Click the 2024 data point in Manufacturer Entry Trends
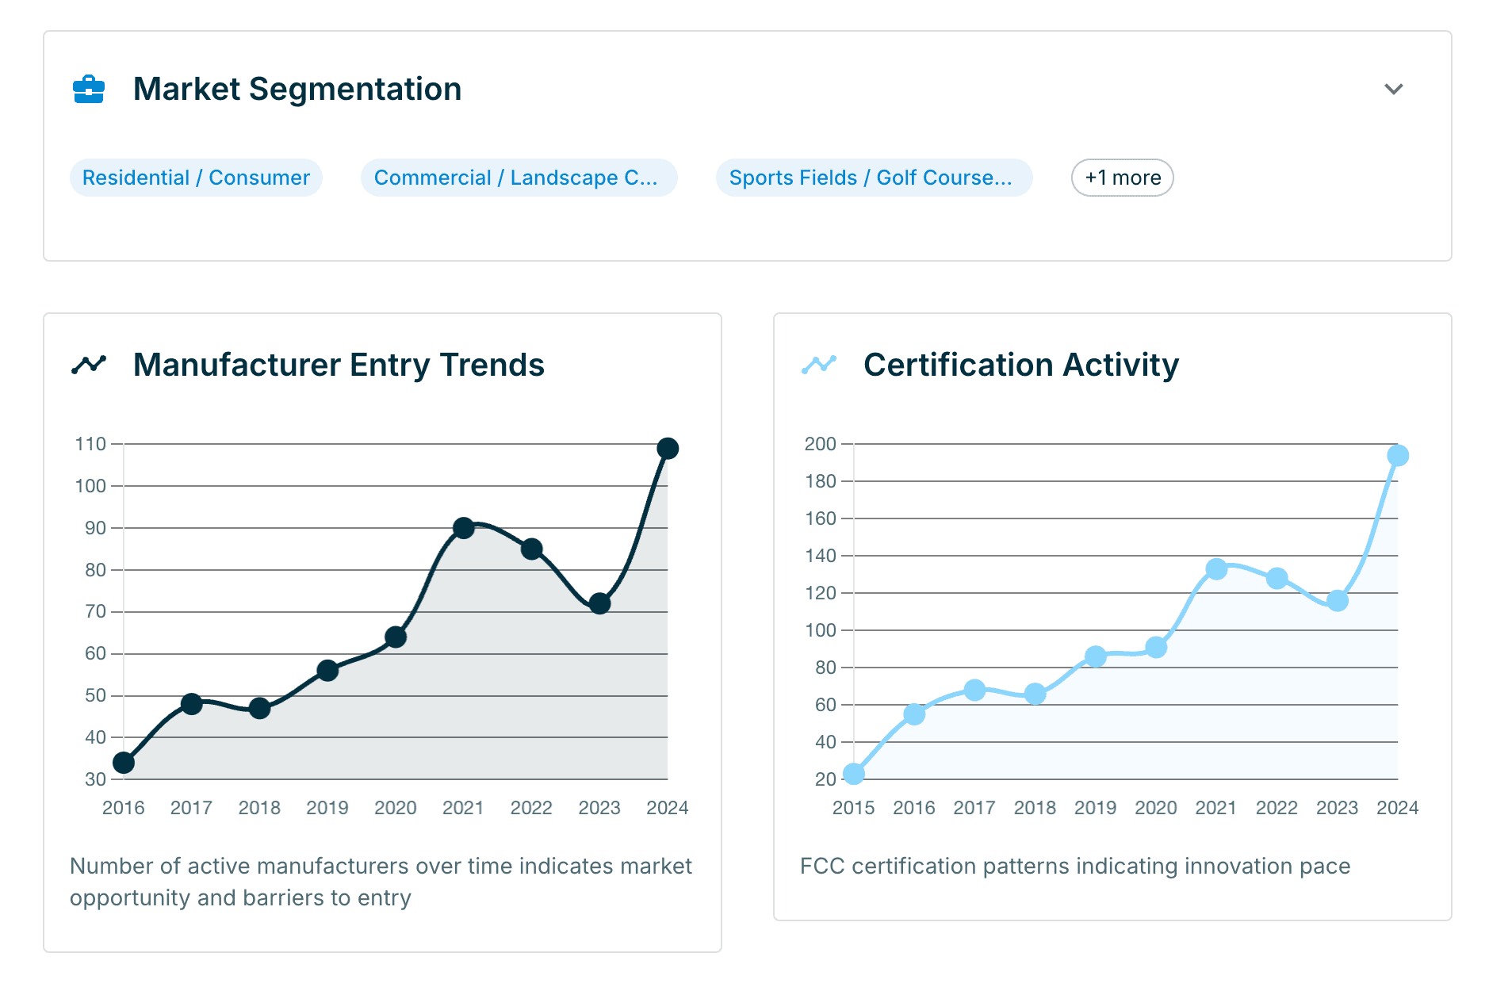Viewport: 1489px width, 991px height. pos(668,449)
